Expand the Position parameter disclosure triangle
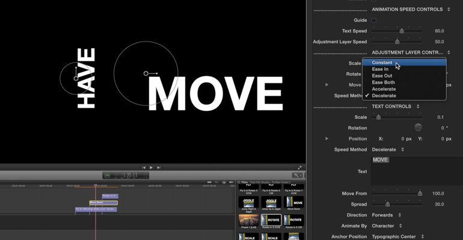This screenshot has height=240, width=463. [x=327, y=139]
